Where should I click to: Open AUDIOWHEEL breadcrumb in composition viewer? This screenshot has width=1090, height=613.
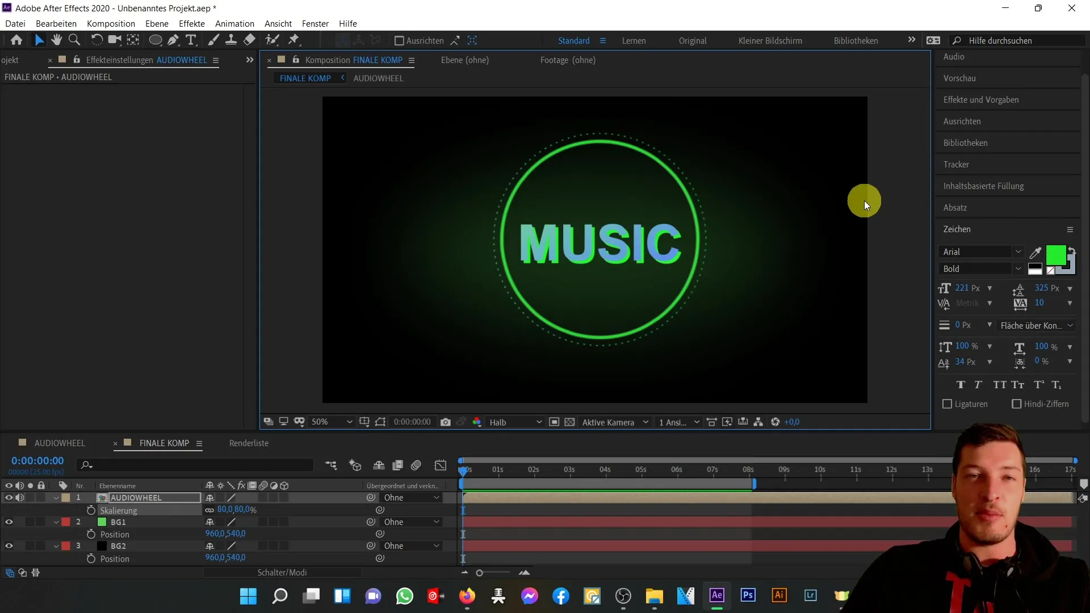[x=378, y=78]
